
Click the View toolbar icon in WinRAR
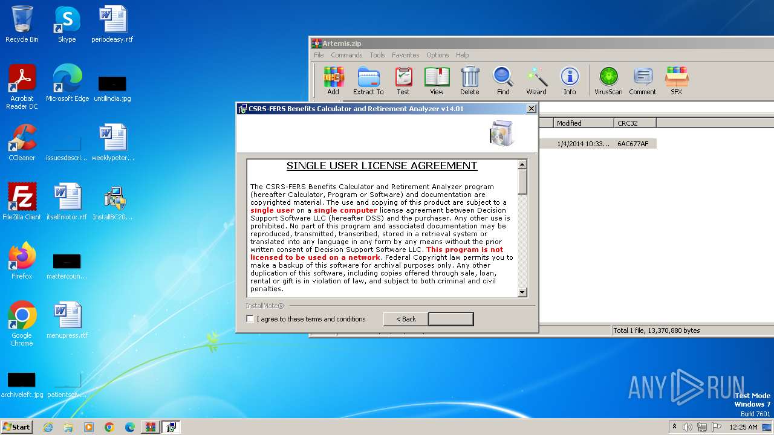click(437, 81)
